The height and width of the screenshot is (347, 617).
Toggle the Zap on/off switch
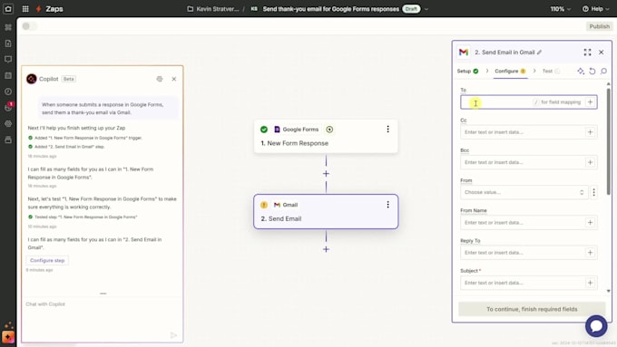tap(30, 26)
